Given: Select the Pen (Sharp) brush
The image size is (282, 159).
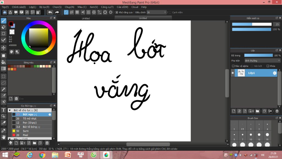Looking at the screenshot, I should (x=32, y=123).
